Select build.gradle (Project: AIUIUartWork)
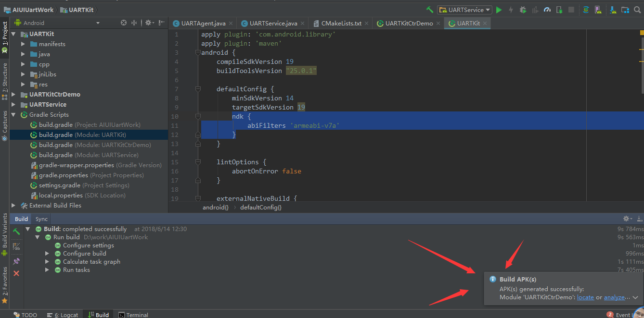This screenshot has width=644, height=318. pyautogui.click(x=90, y=125)
